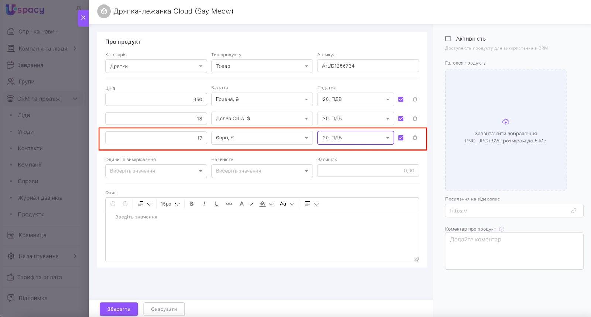Open Продукти in the sidebar
Viewport: 591px width, 317px height.
pos(31,214)
